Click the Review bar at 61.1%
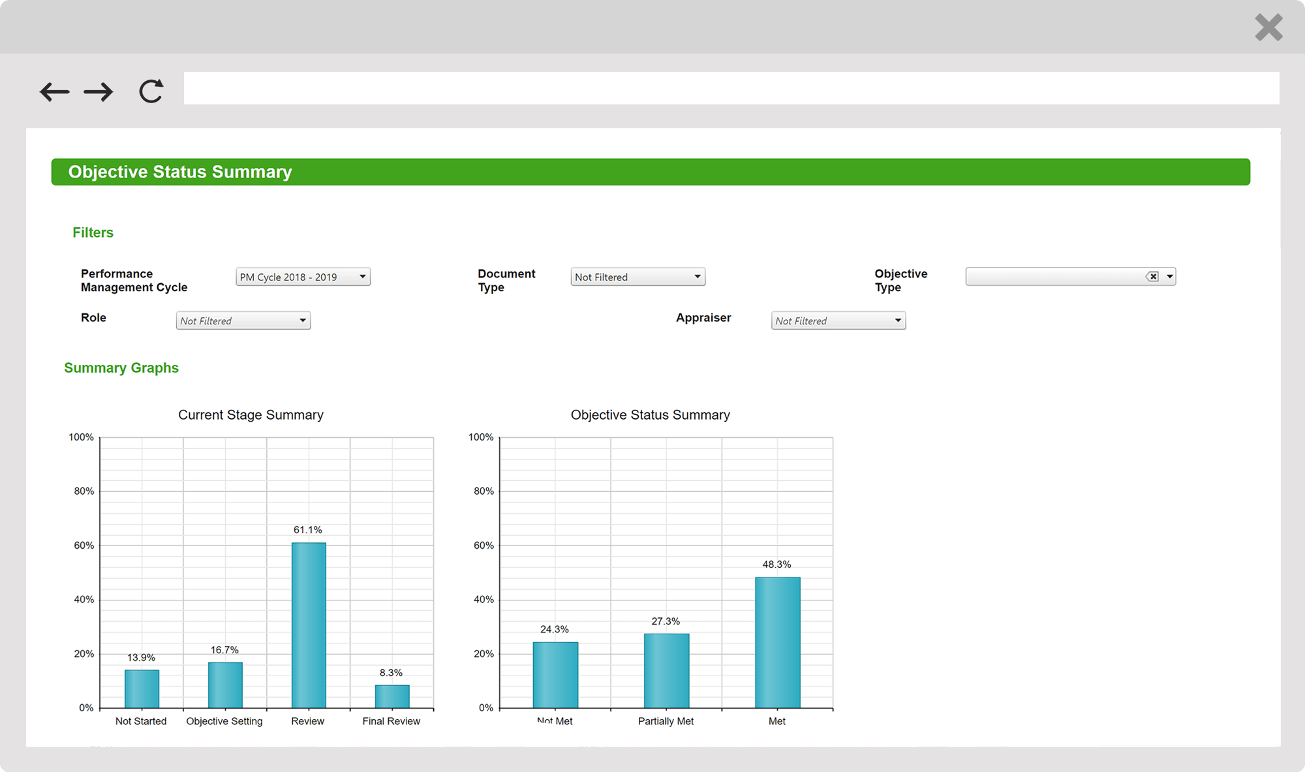This screenshot has height=772, width=1305. click(x=309, y=625)
